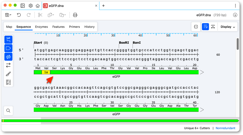The image size is (243, 135).
Task: Open the Enzymes tab
Action: (x=41, y=27)
